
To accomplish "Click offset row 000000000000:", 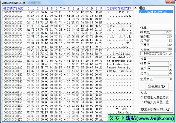I will 14,12.
